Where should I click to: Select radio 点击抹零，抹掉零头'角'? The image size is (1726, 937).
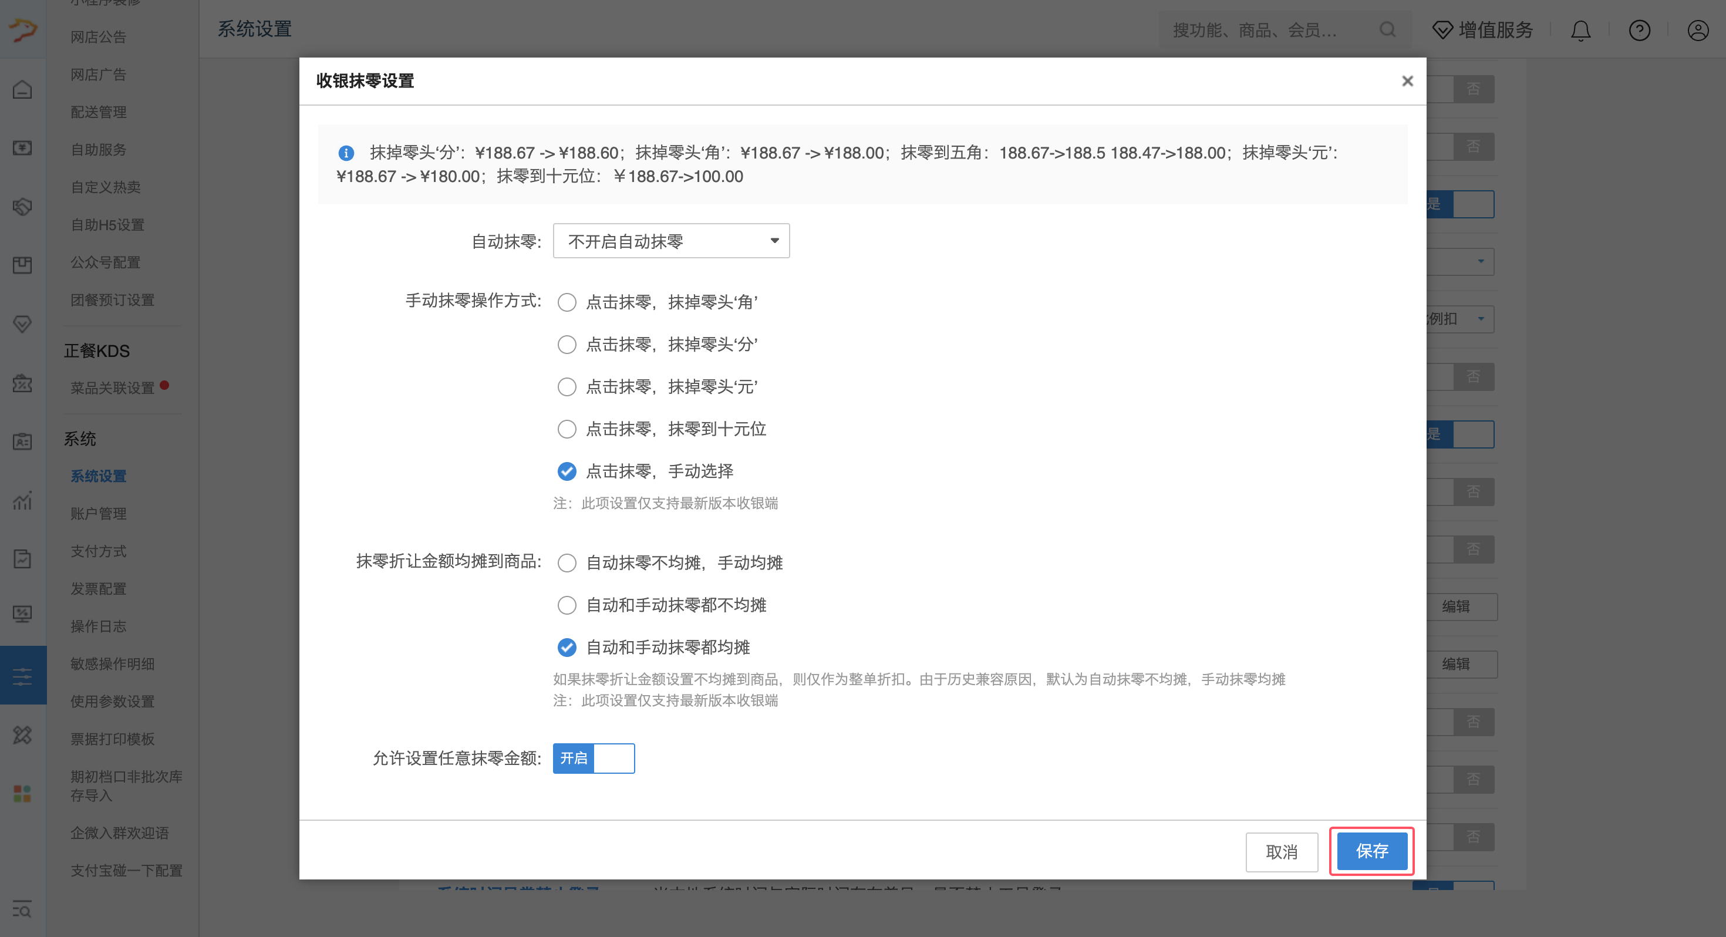tap(567, 302)
